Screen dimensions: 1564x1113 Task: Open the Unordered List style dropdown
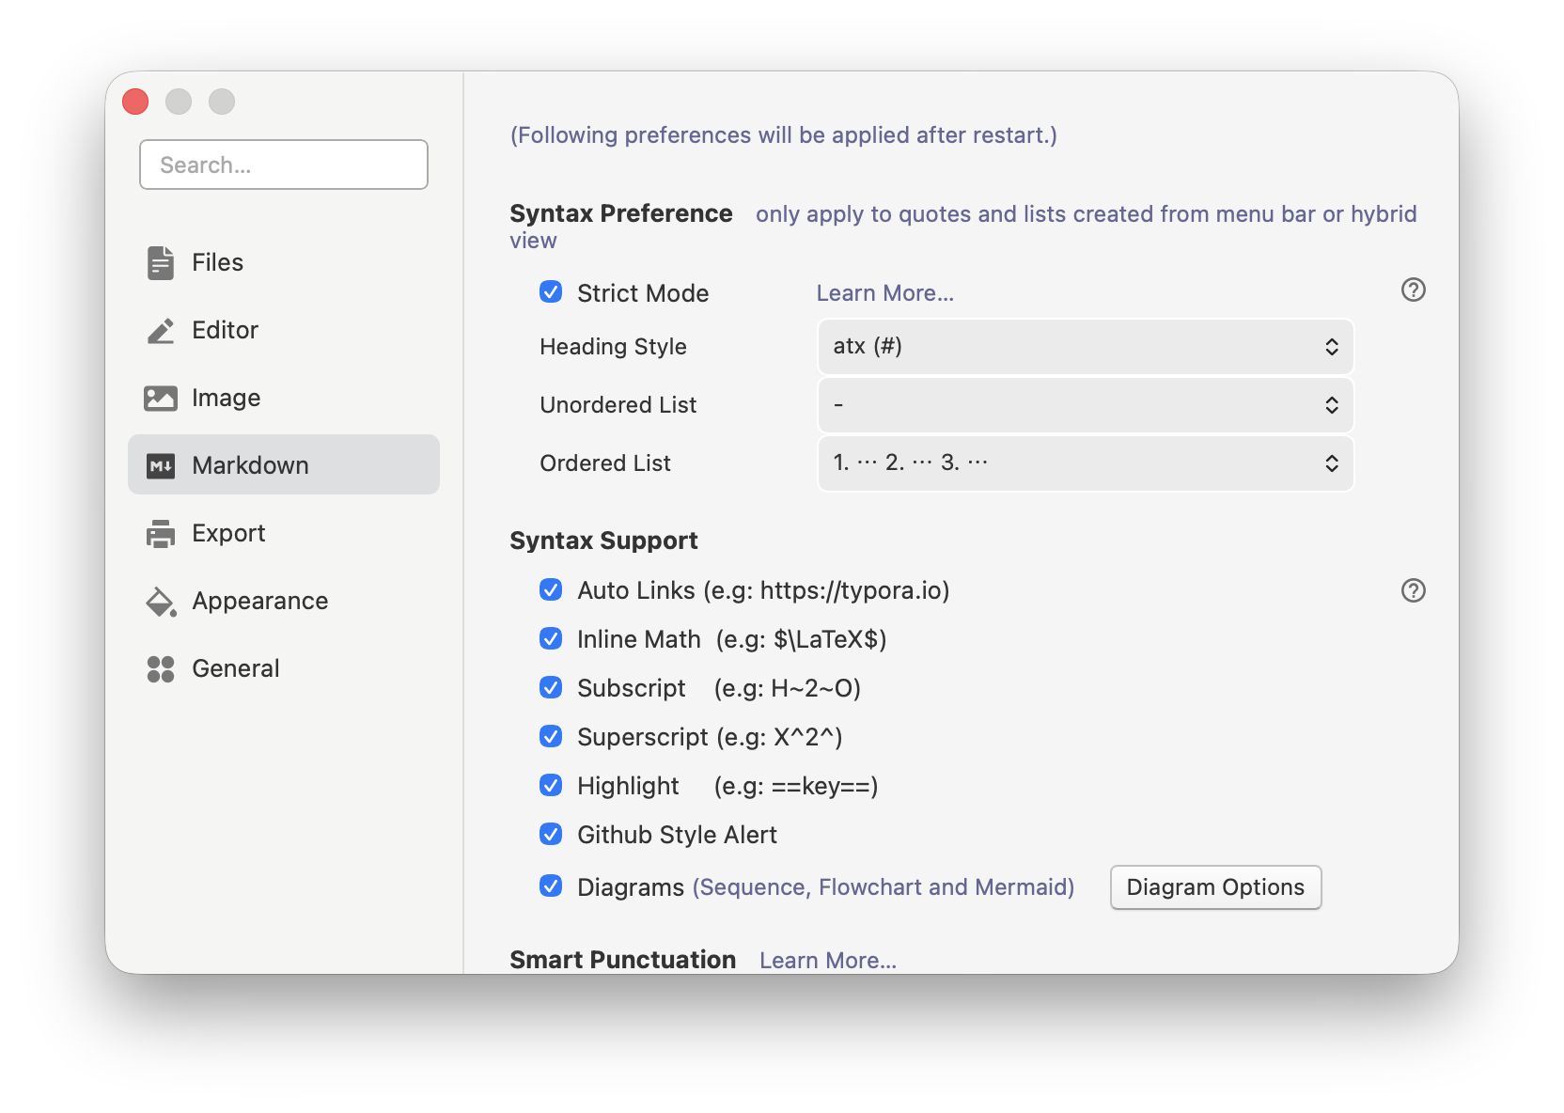coord(1085,405)
